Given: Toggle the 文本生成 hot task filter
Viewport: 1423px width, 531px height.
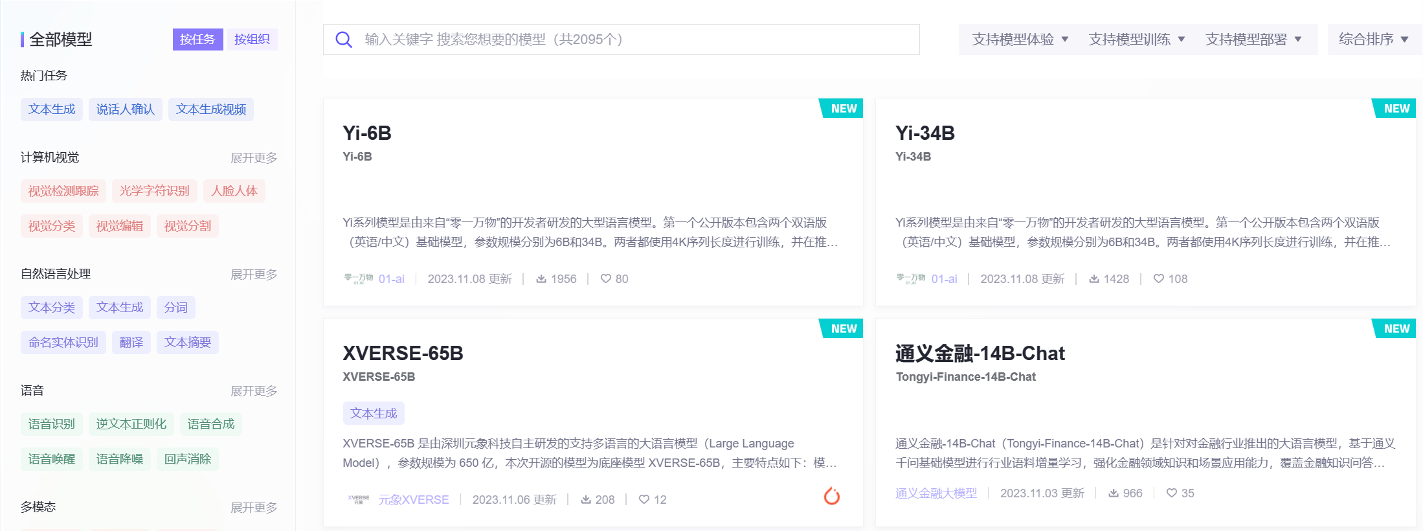Looking at the screenshot, I should tap(52, 109).
